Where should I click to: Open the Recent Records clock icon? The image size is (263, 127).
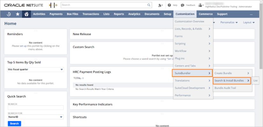click(9, 14)
